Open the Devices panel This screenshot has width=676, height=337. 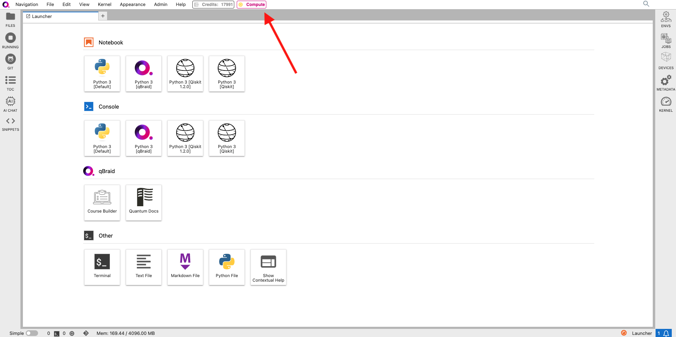[x=666, y=61]
